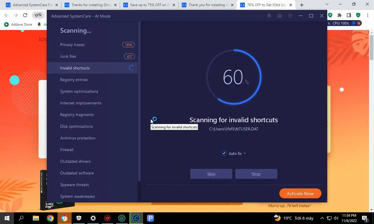Open the browser extensions puzzle icon

(339, 15)
